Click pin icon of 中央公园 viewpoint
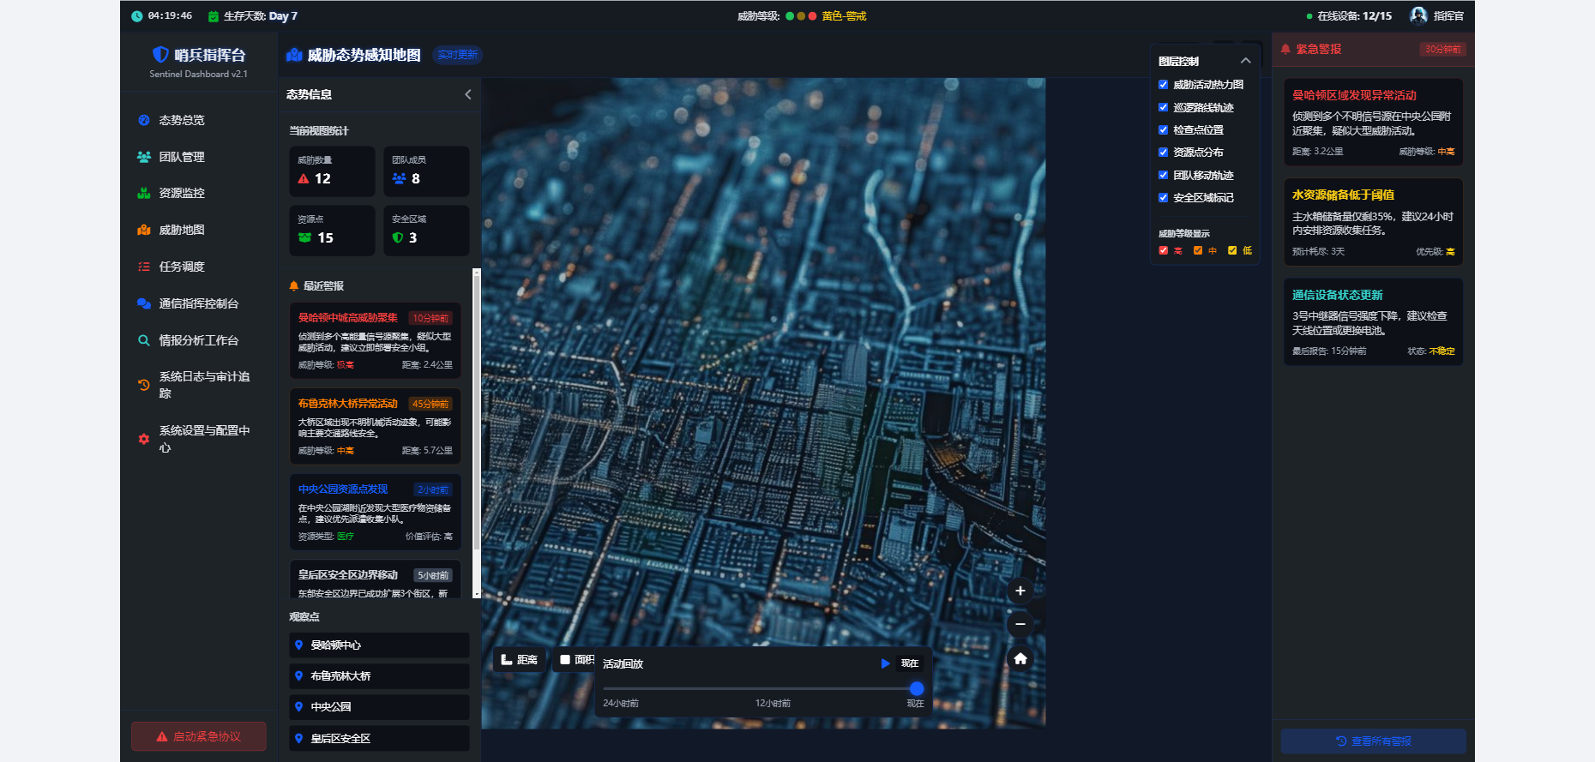This screenshot has height=762, width=1595. pos(299,707)
